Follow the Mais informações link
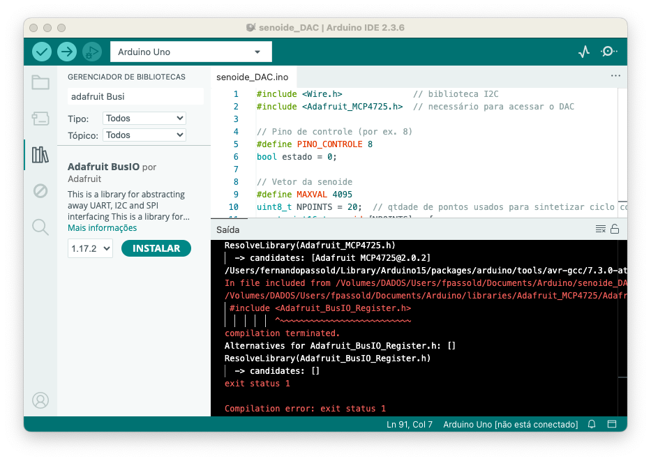Image resolution: width=651 pixels, height=461 pixels. click(x=102, y=228)
